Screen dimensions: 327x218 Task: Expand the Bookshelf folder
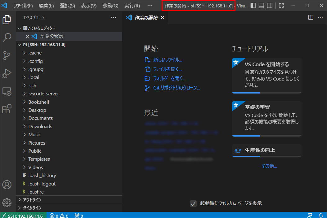(69, 102)
